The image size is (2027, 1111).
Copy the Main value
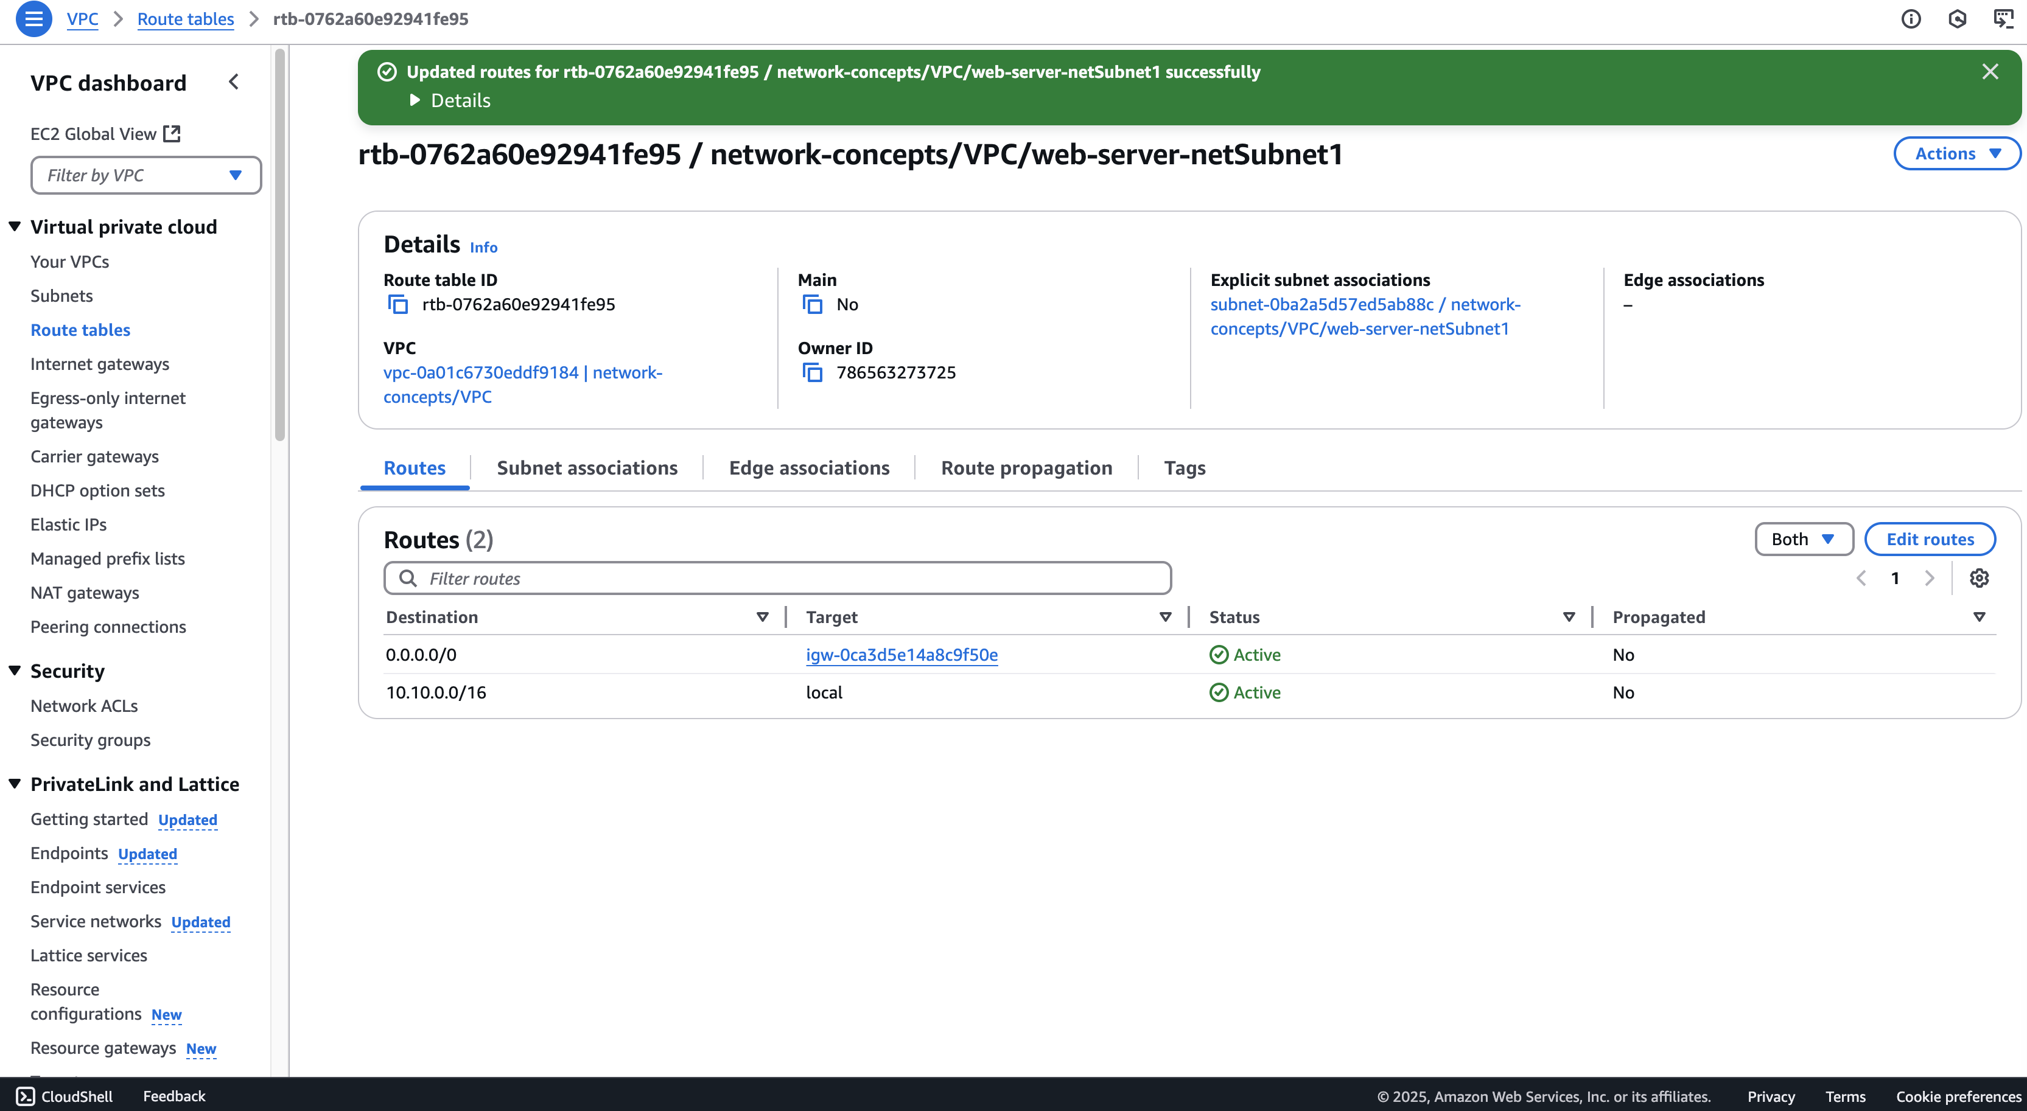(x=812, y=304)
